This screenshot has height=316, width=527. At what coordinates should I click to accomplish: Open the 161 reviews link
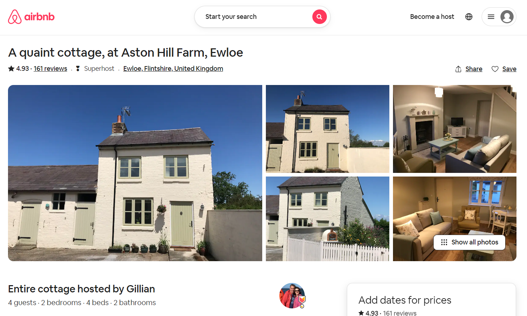point(50,69)
